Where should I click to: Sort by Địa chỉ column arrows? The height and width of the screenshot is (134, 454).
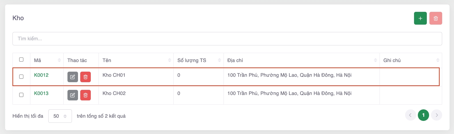[375, 60]
